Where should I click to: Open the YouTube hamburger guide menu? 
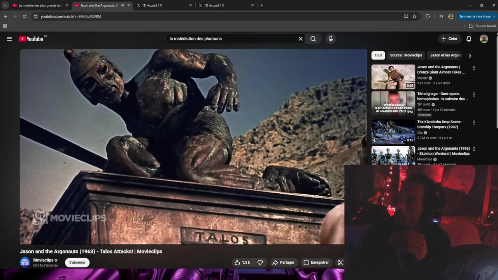point(9,39)
